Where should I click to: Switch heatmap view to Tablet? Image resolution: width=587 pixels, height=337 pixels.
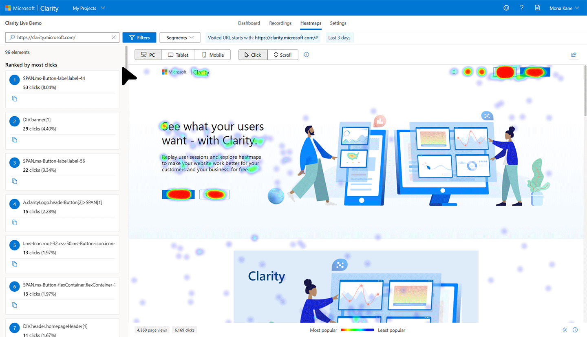pos(178,55)
